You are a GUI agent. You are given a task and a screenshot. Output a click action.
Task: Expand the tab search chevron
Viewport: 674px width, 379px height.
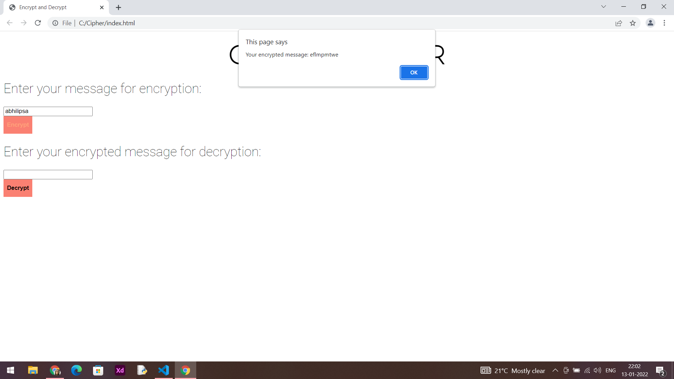click(603, 7)
